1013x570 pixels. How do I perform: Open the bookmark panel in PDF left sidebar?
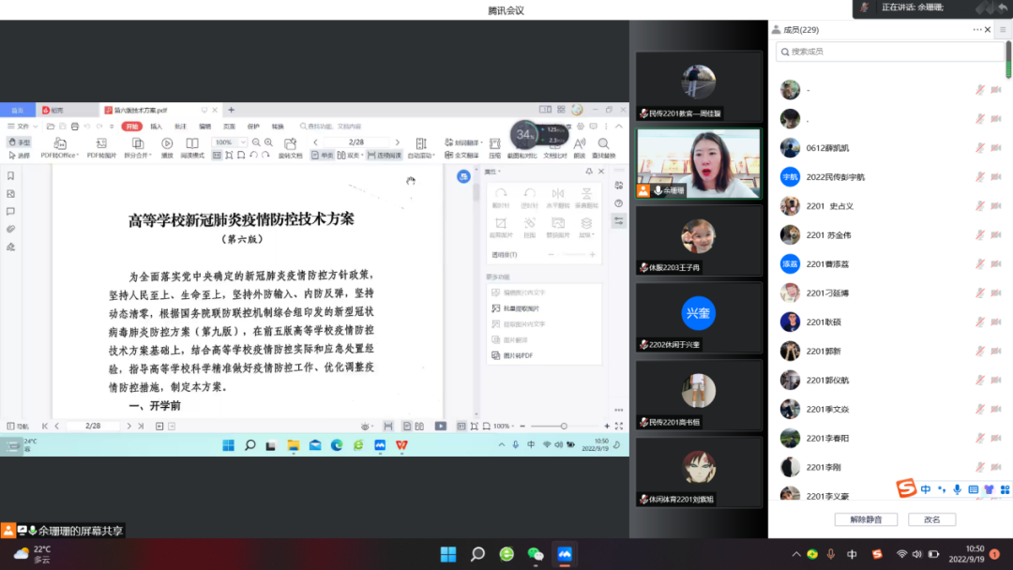tap(10, 175)
